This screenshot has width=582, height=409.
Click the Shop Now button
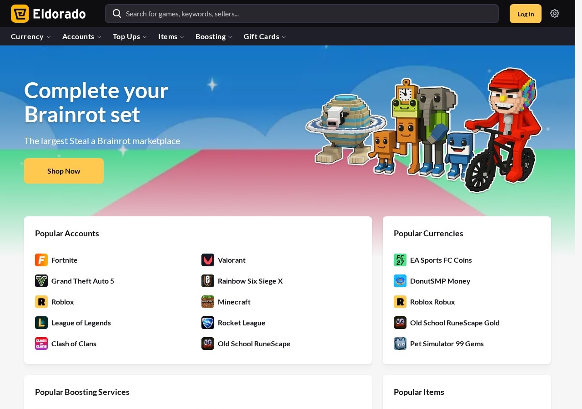pyautogui.click(x=64, y=171)
